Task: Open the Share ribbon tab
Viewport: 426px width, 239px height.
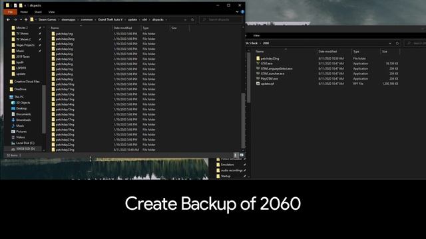Action: 38,12
